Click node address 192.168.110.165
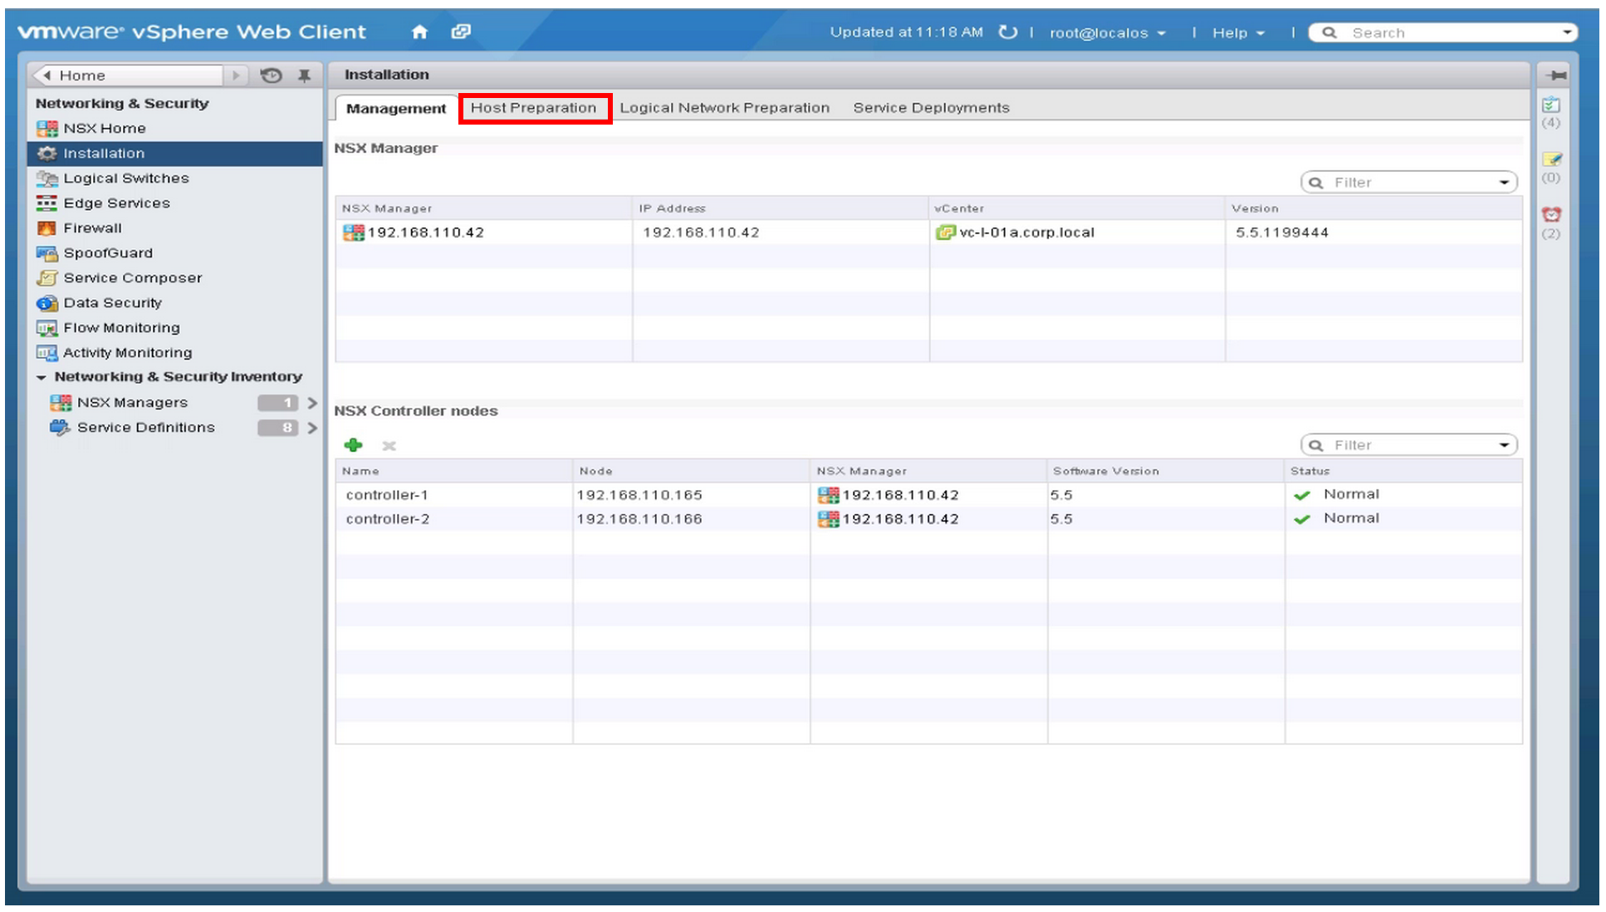1606x912 pixels. [x=639, y=495]
